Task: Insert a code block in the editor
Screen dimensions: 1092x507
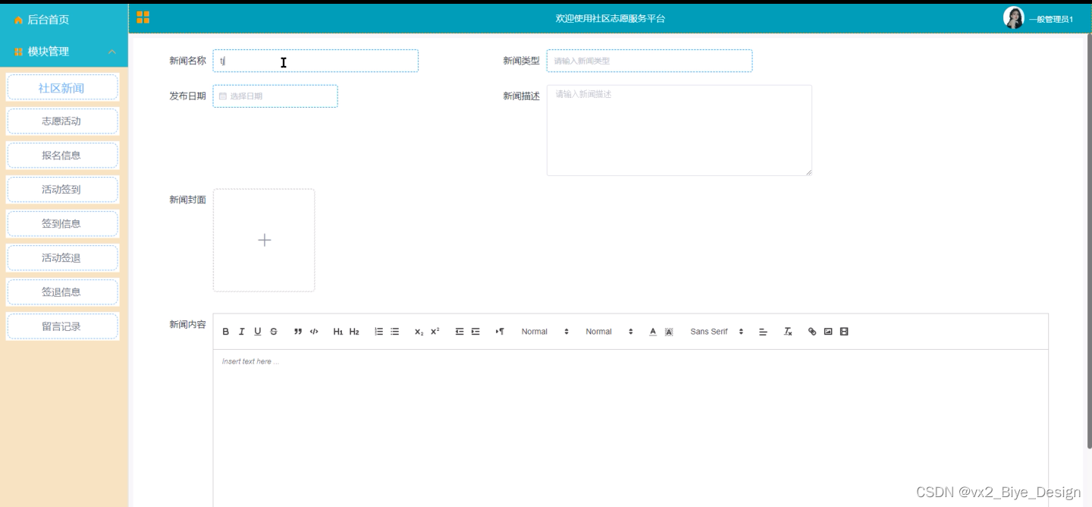Action: click(314, 332)
